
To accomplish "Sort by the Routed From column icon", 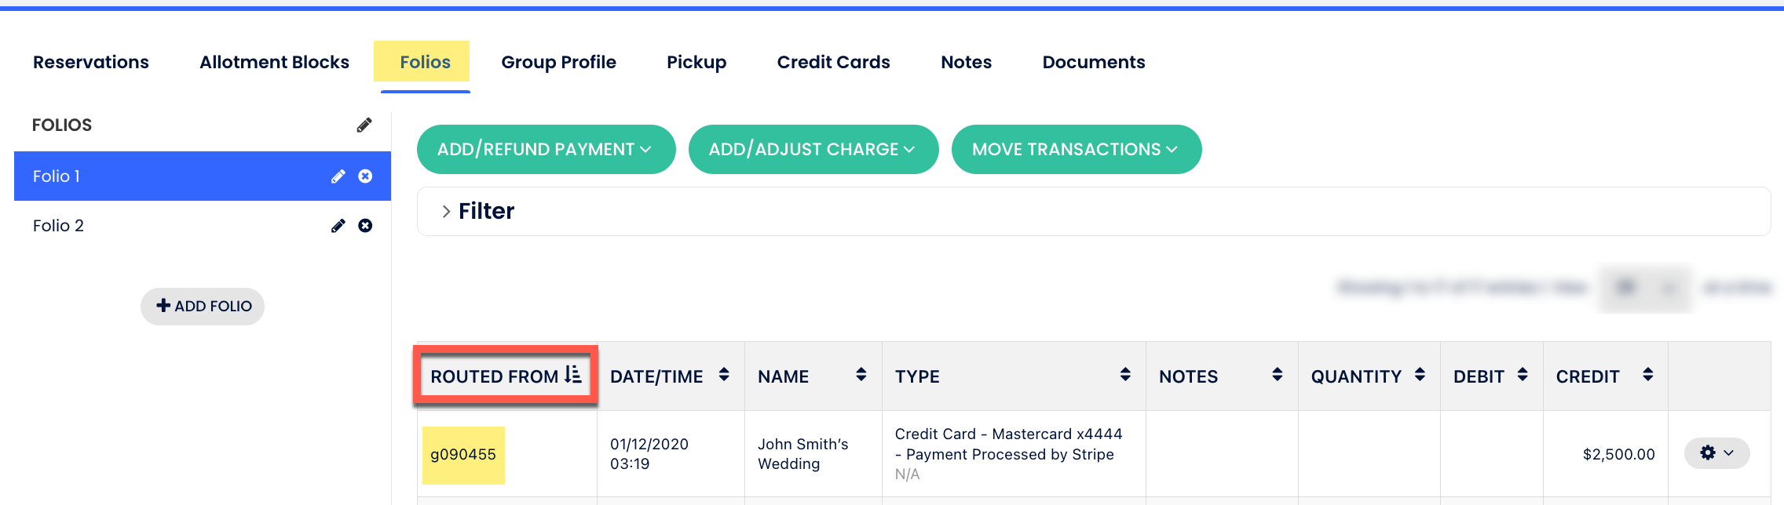I will (573, 375).
